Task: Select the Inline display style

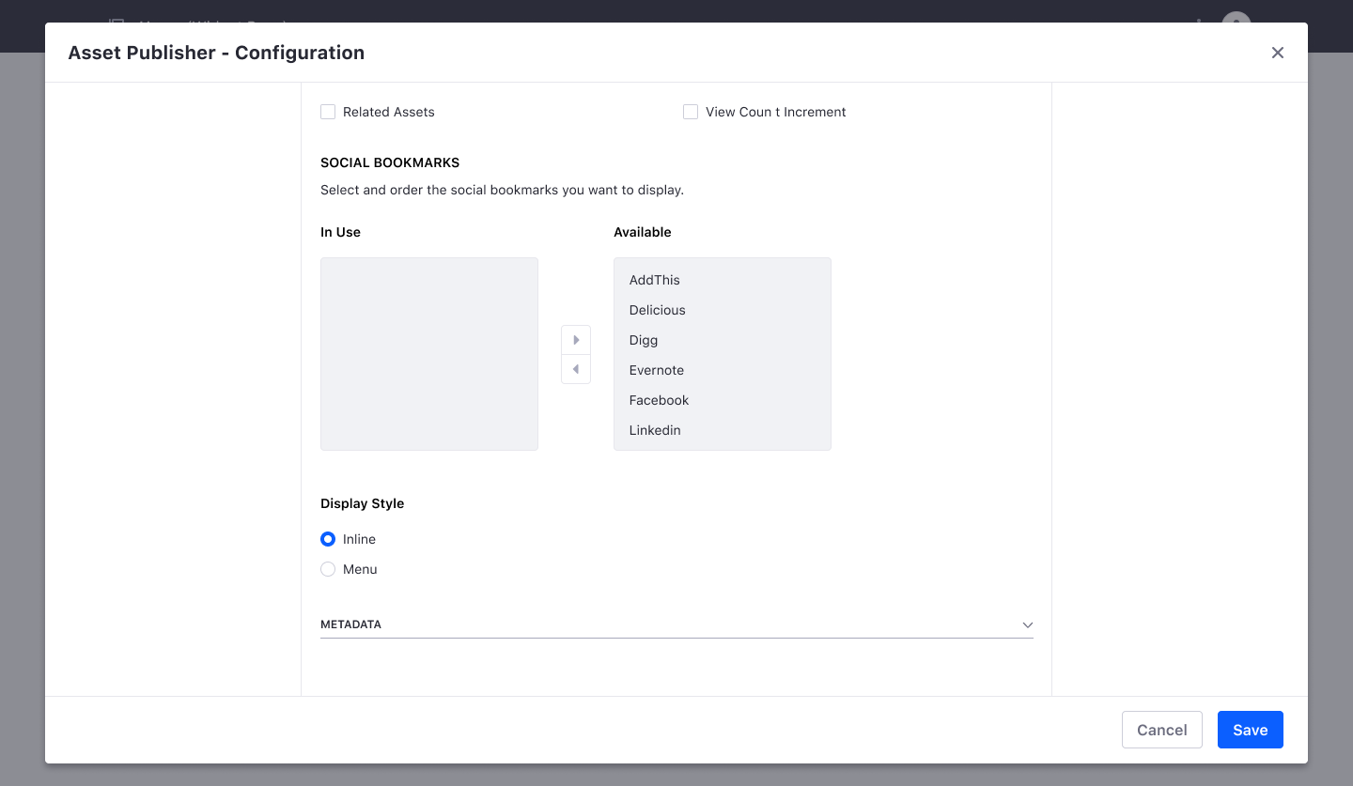Action: coord(328,539)
